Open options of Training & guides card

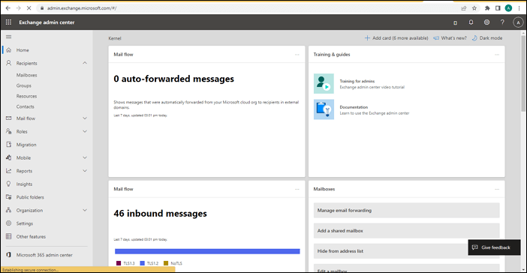(497, 55)
